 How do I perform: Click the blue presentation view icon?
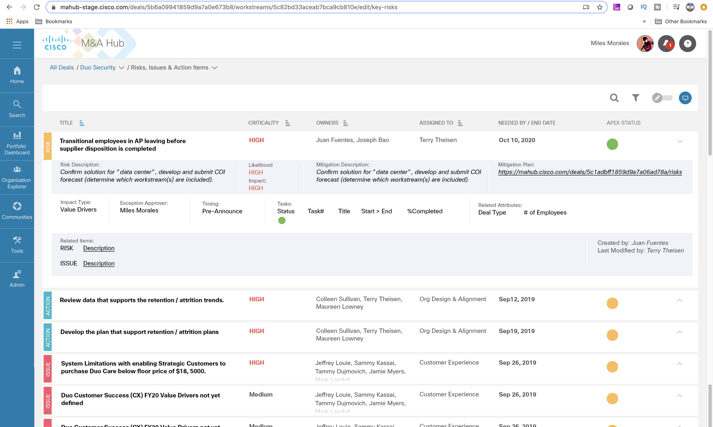685,98
